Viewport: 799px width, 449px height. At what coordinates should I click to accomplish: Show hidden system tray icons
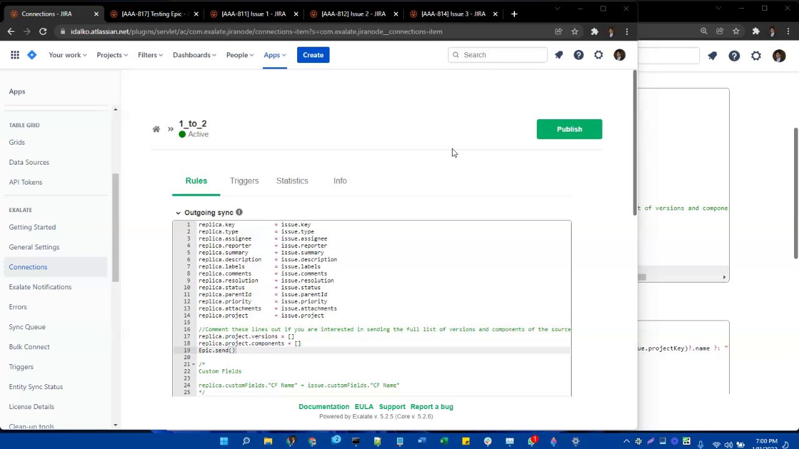(626, 442)
